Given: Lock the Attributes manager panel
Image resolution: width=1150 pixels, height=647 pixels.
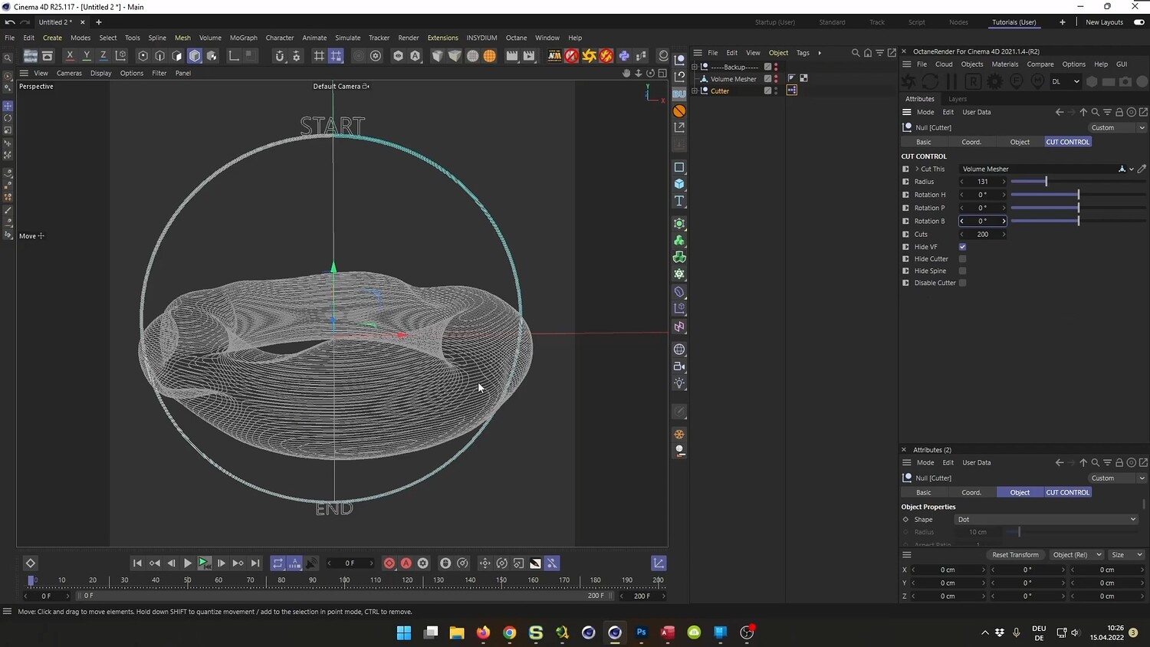Looking at the screenshot, I should tap(1119, 112).
